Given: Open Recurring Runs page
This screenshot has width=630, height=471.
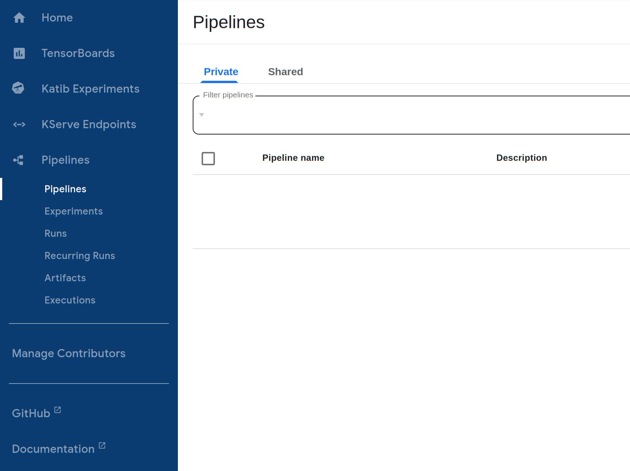Looking at the screenshot, I should [x=80, y=256].
